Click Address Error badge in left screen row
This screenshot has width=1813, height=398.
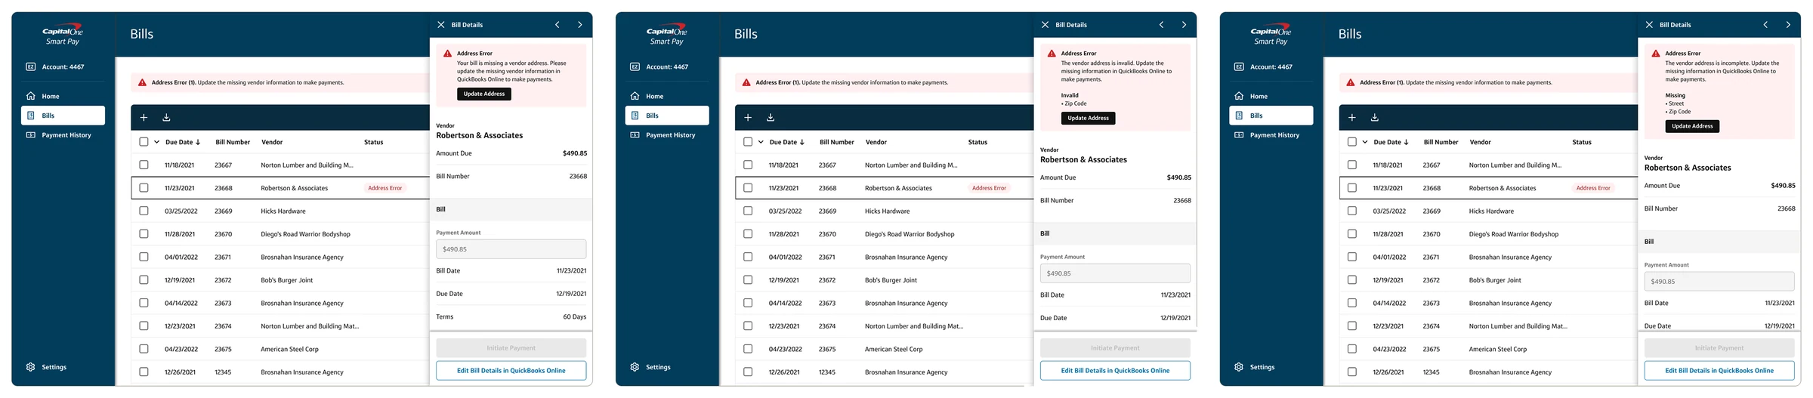(x=385, y=188)
